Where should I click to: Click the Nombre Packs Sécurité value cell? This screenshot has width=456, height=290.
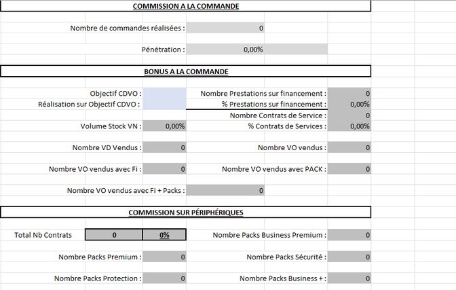[x=349, y=257]
